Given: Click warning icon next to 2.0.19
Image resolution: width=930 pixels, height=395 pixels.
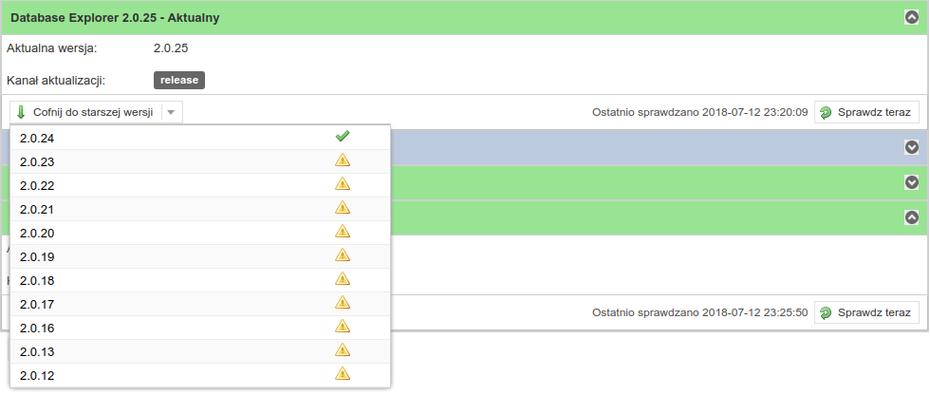Looking at the screenshot, I should [x=343, y=254].
